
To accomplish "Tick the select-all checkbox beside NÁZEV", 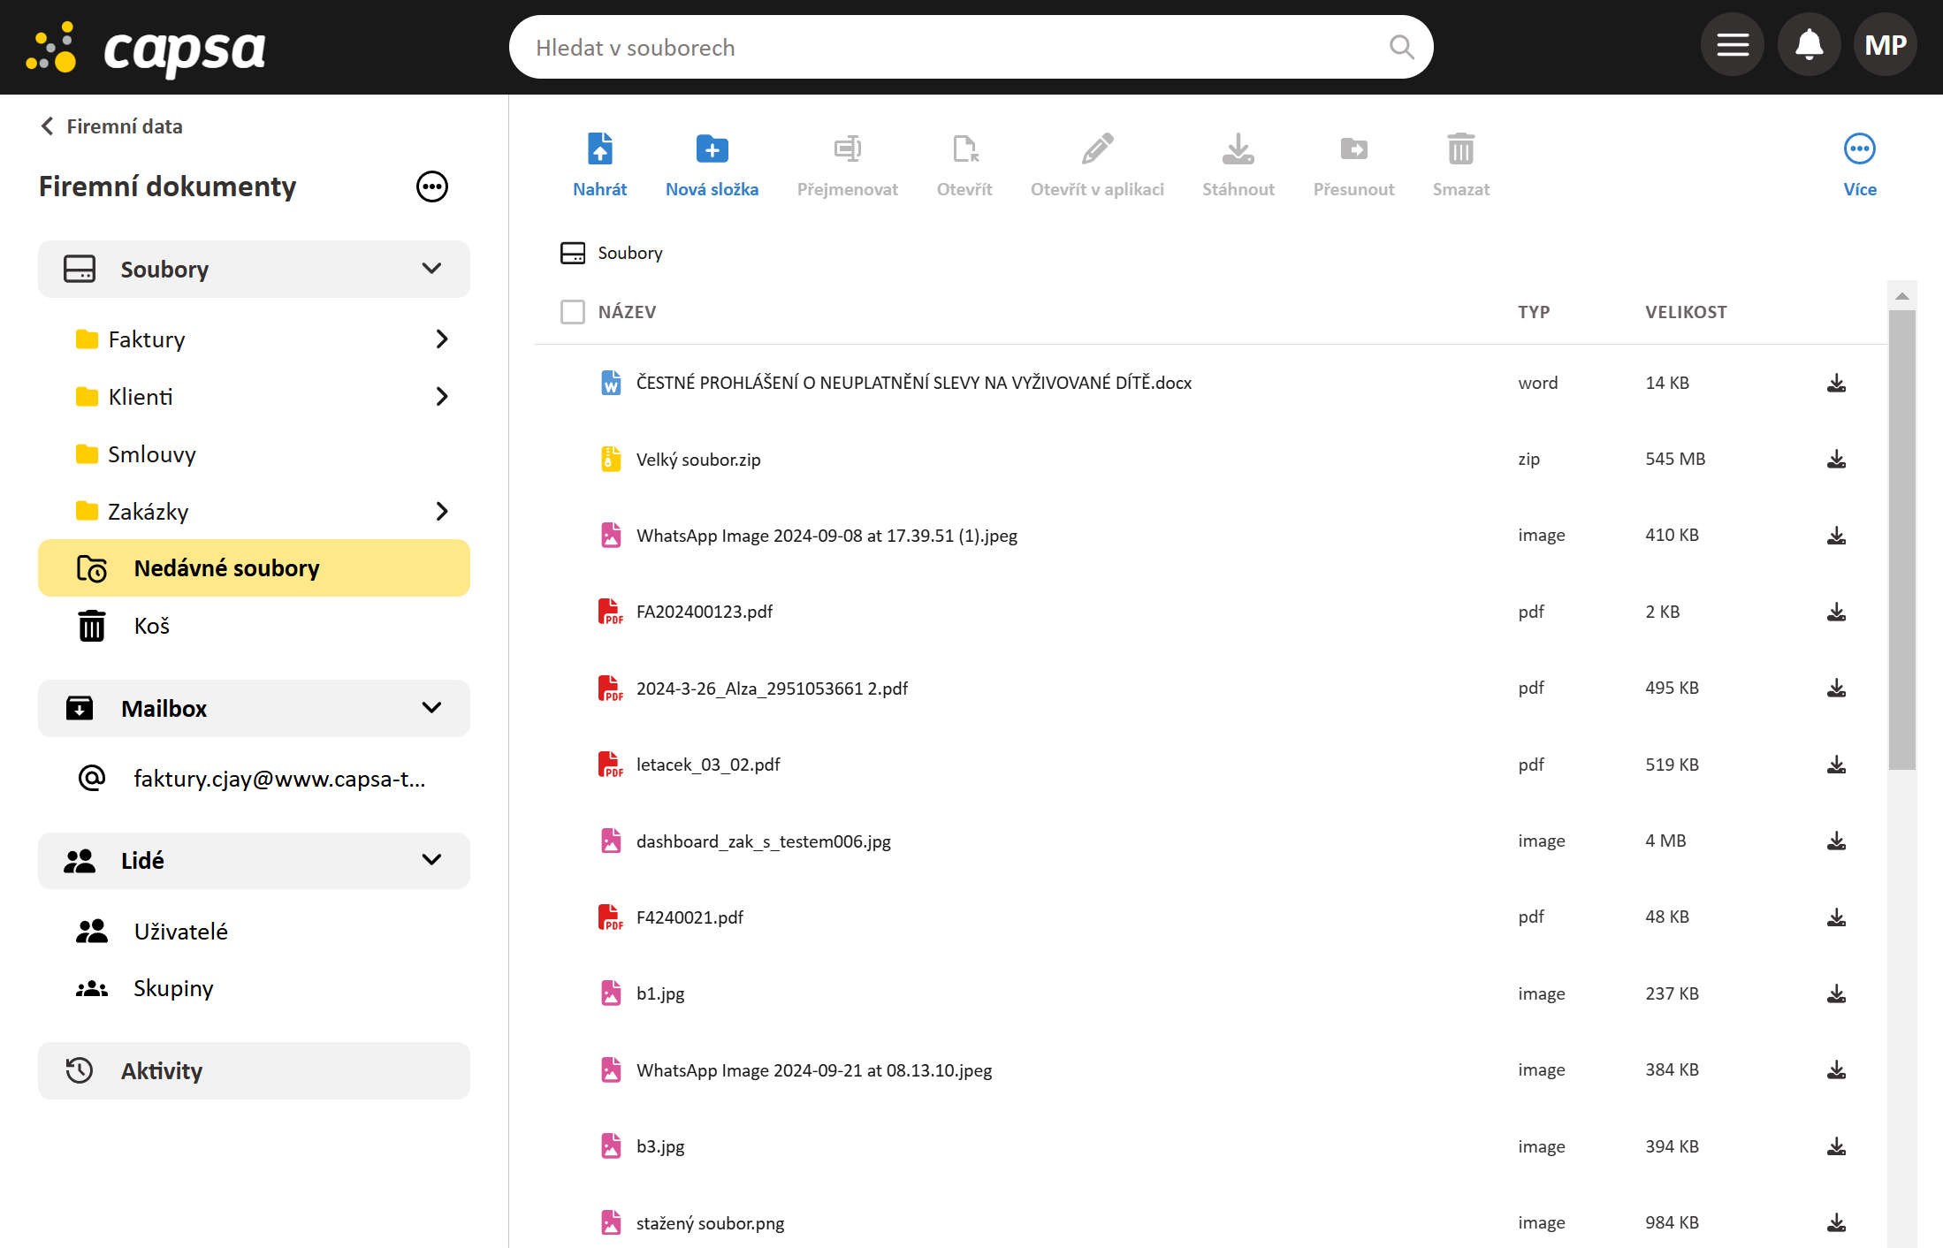I will (x=573, y=312).
